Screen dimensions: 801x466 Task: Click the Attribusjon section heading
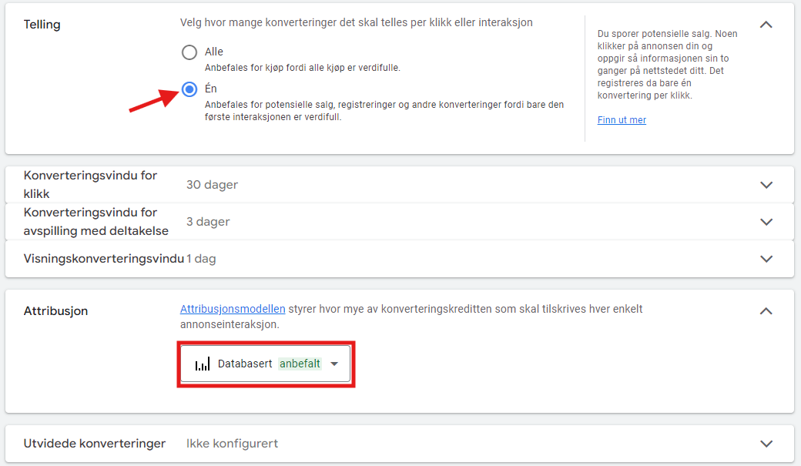tap(55, 311)
